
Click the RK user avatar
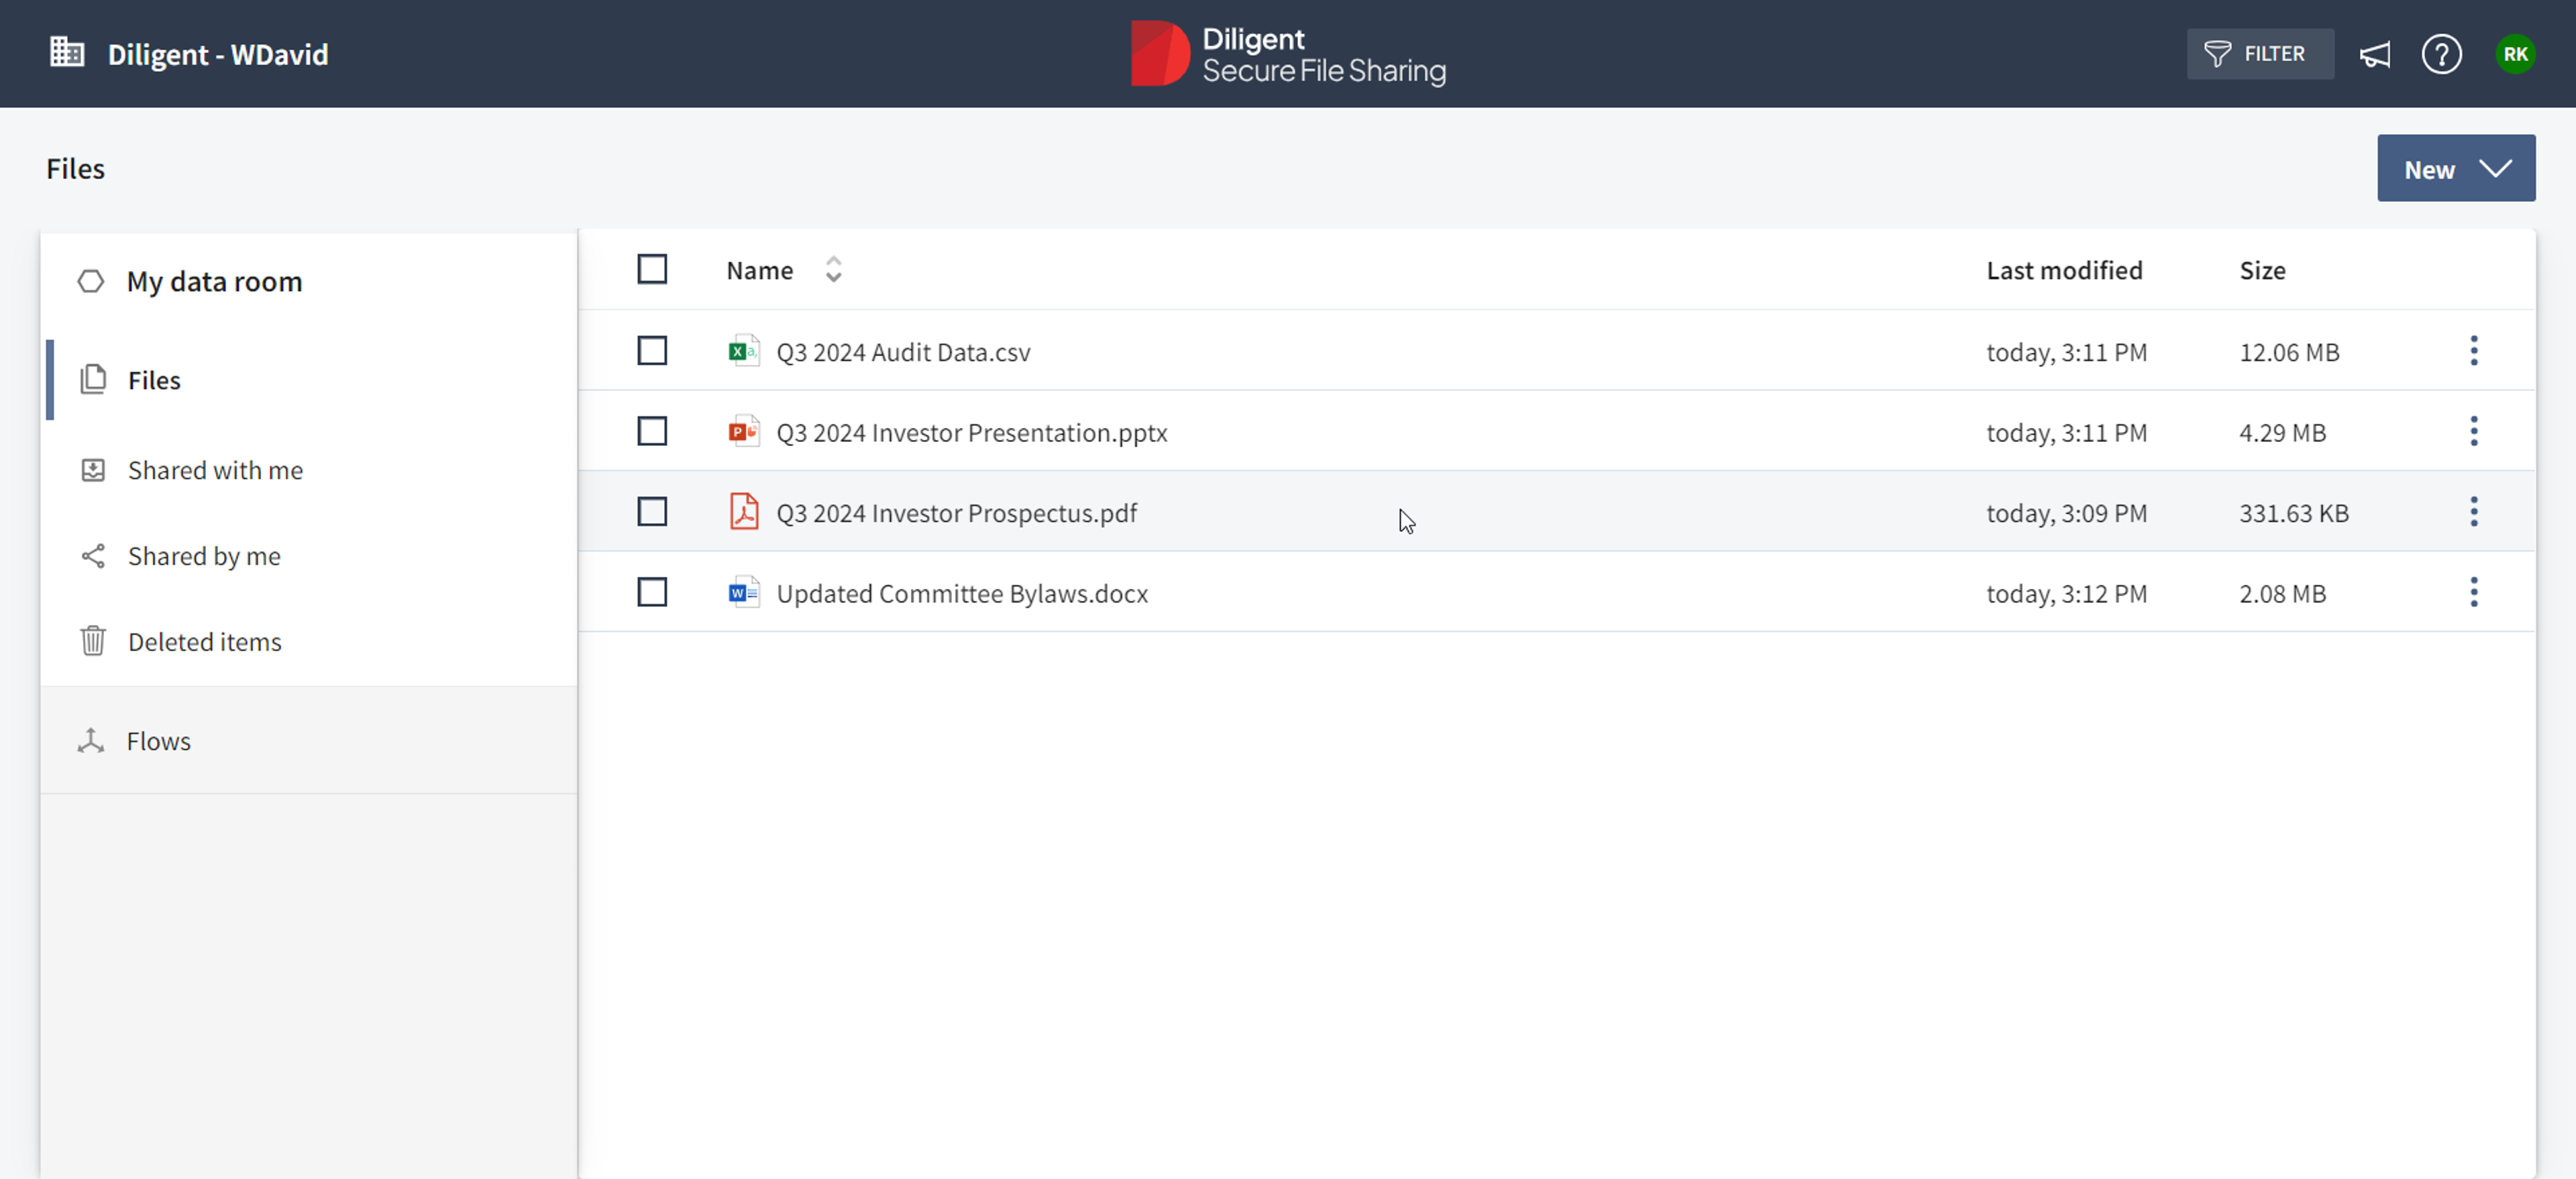pos(2514,54)
